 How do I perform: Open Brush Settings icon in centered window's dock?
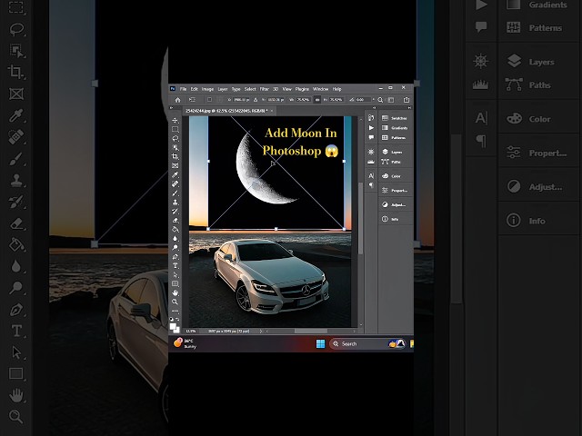point(371,152)
